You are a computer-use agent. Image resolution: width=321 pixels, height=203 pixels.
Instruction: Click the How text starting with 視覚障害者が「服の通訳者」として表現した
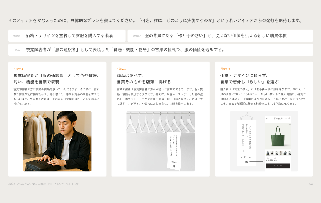[x=125, y=50]
